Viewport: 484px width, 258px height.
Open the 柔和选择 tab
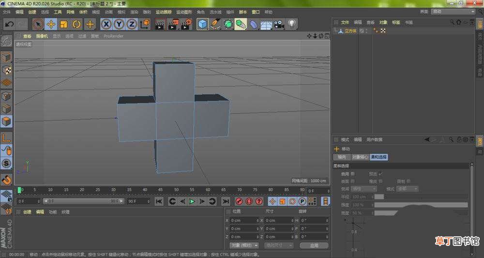coord(379,157)
